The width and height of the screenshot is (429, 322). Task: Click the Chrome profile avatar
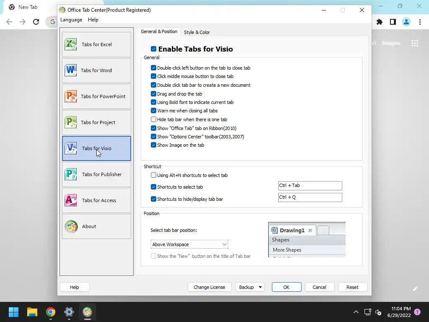tap(406, 22)
